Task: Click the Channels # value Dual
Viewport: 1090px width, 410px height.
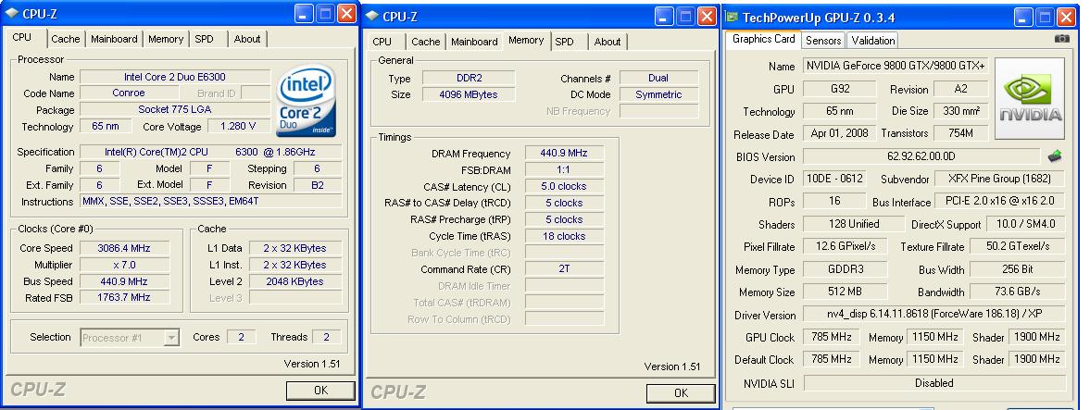Action: click(x=658, y=79)
